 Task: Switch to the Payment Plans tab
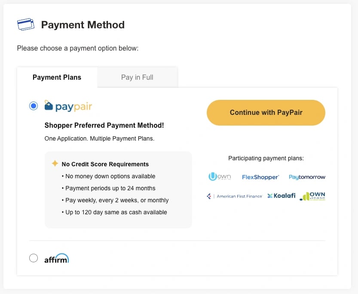coord(57,78)
